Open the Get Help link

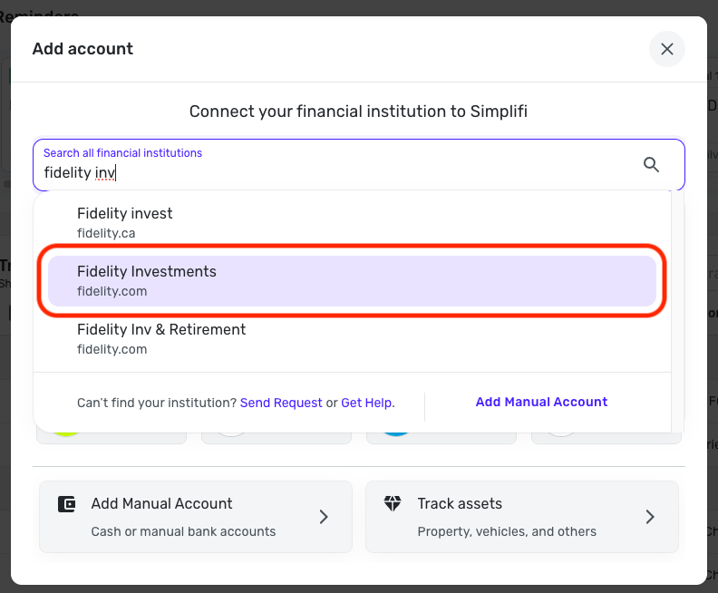point(367,403)
